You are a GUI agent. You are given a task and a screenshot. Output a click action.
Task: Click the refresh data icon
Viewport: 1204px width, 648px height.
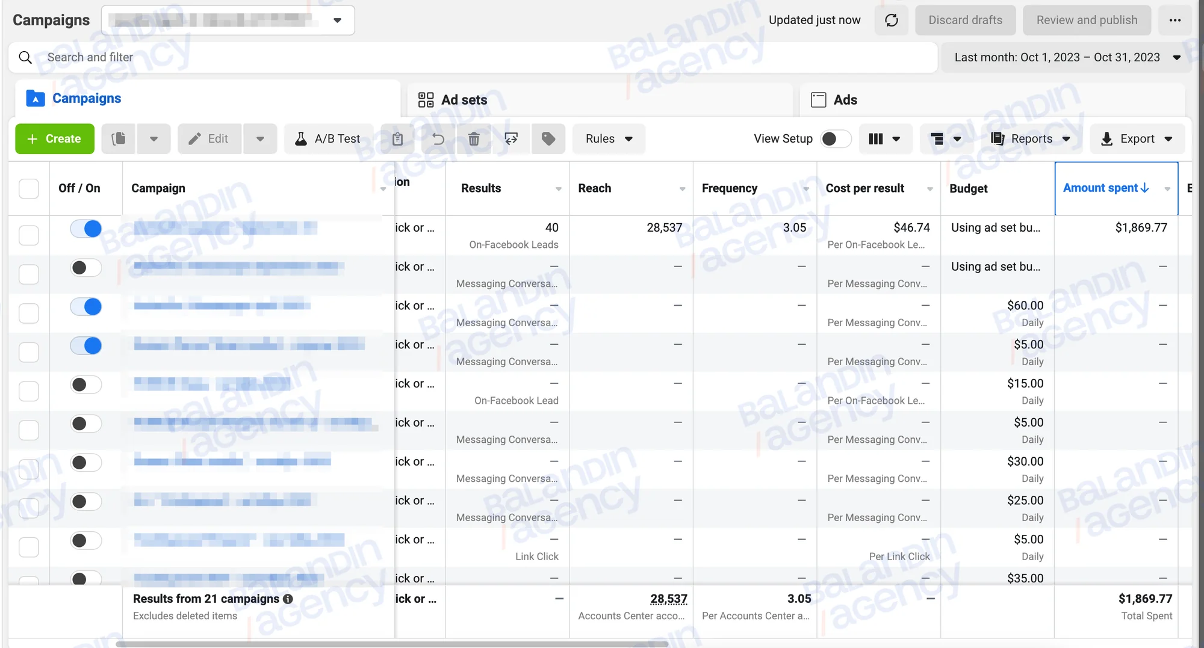pyautogui.click(x=892, y=20)
